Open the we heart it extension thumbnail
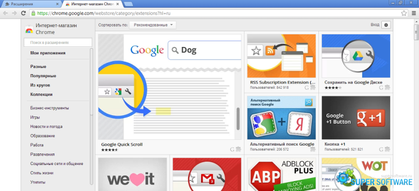The height and width of the screenshot is (191, 419). coord(133,174)
